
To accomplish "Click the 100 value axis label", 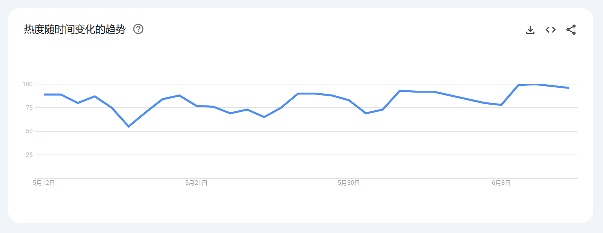I will tap(27, 84).
